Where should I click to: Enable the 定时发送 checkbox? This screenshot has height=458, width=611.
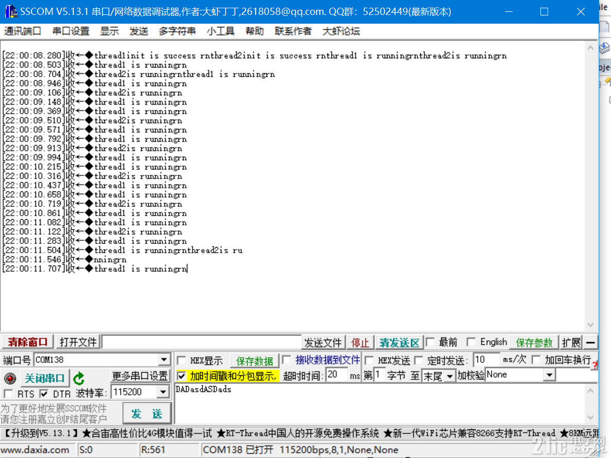[419, 360]
